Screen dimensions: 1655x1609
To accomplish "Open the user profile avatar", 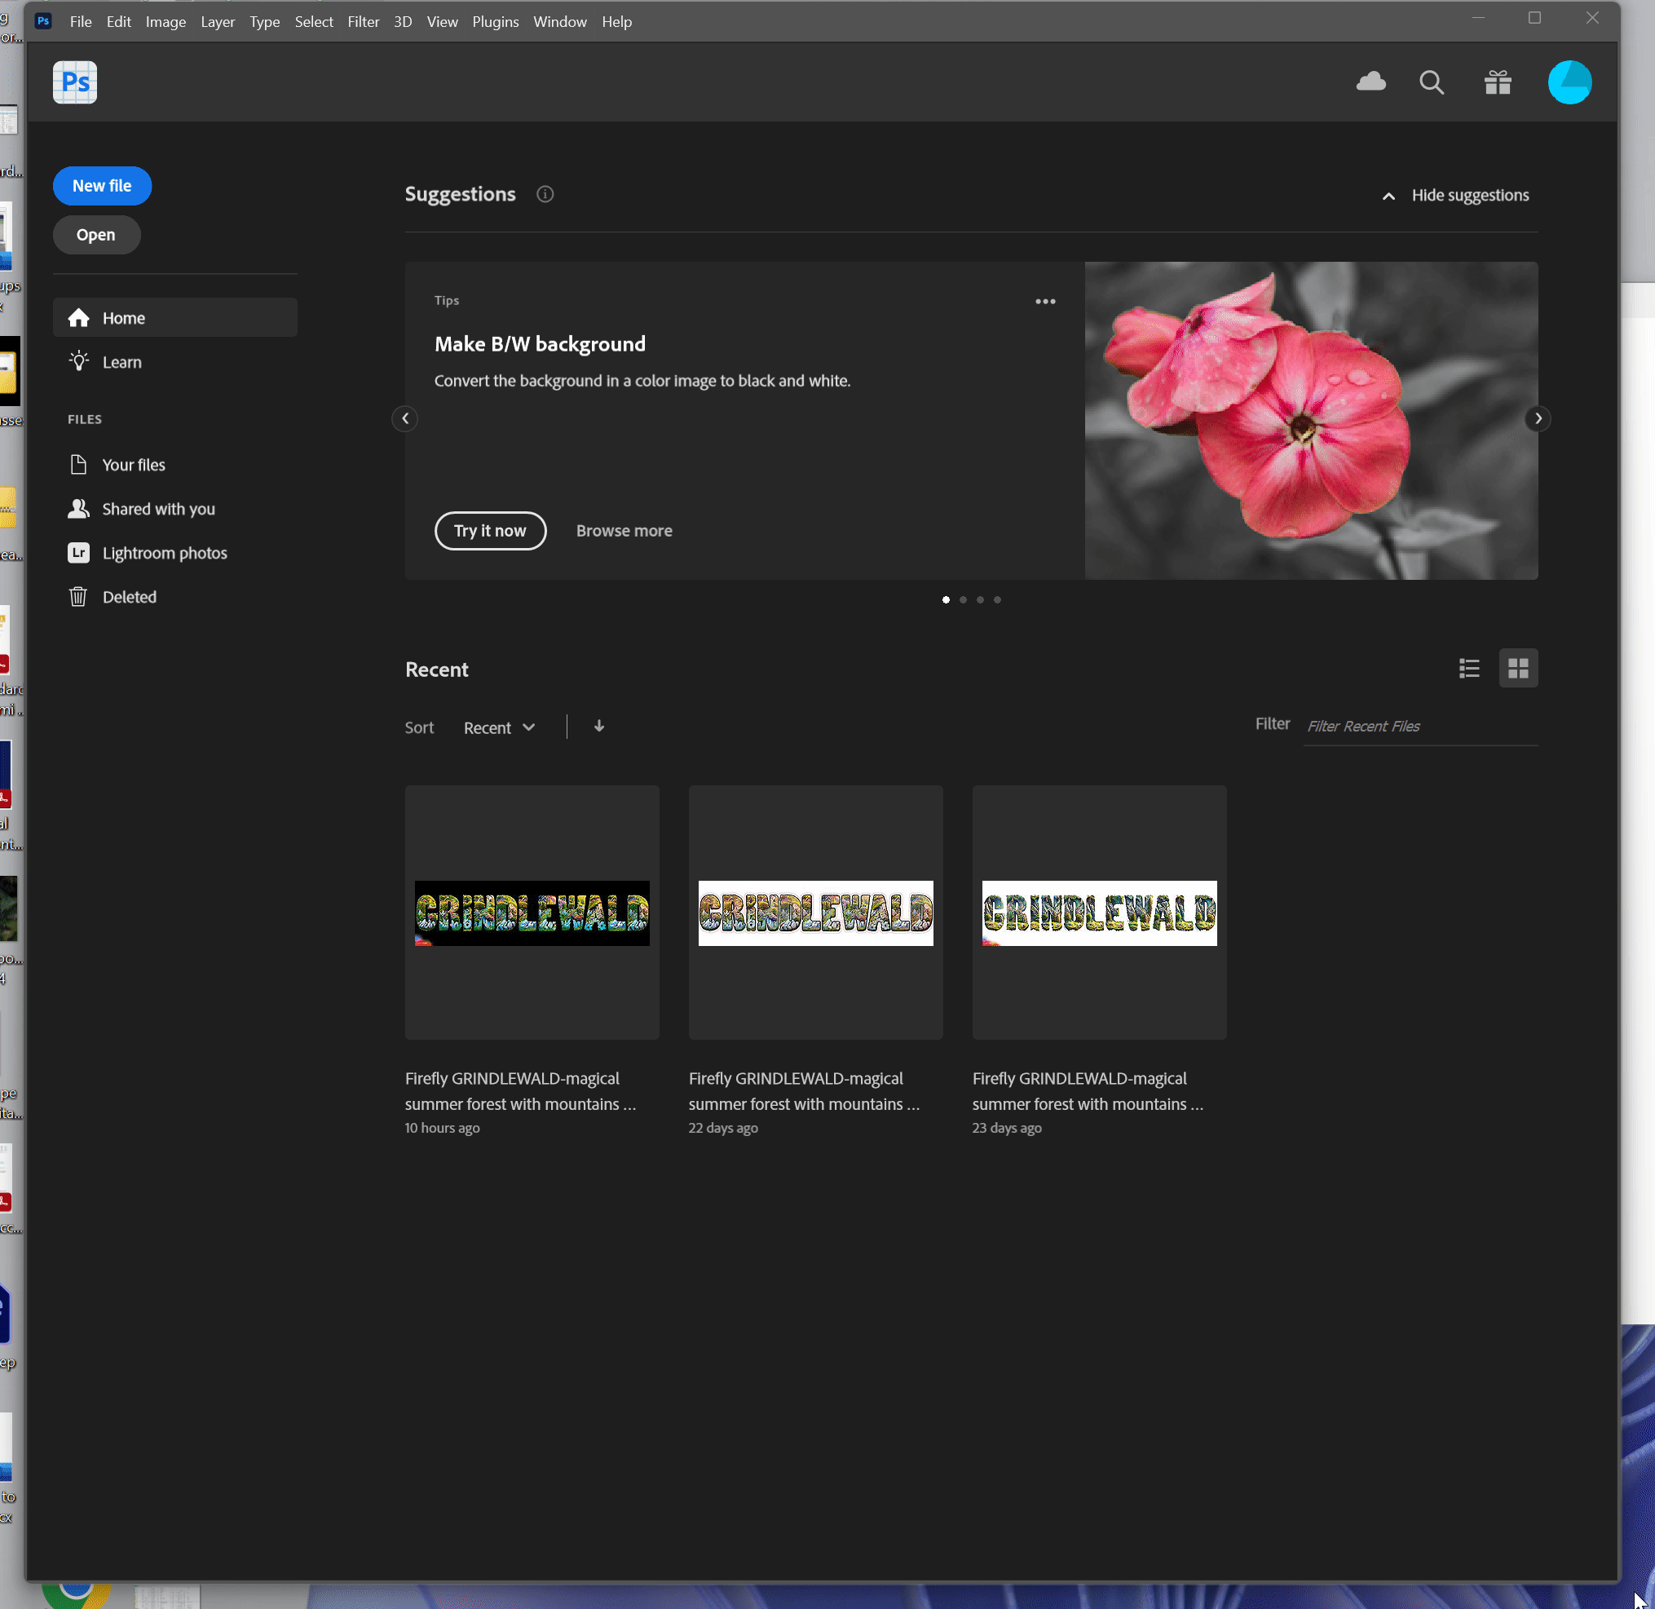I will 1569,82.
